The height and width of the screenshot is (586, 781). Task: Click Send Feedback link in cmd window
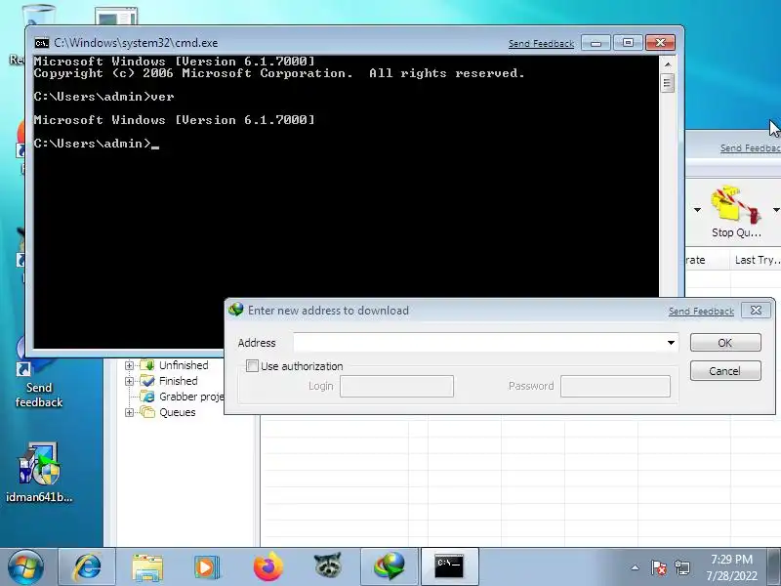[x=541, y=44]
